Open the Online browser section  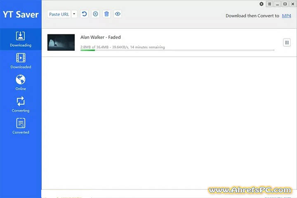click(21, 82)
